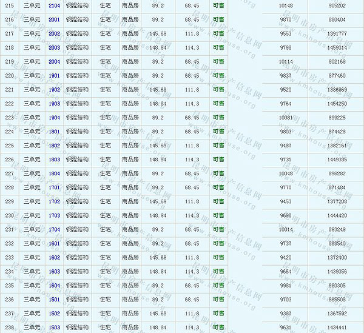Select room 2003 link
The image size is (364, 333).
[54, 47]
